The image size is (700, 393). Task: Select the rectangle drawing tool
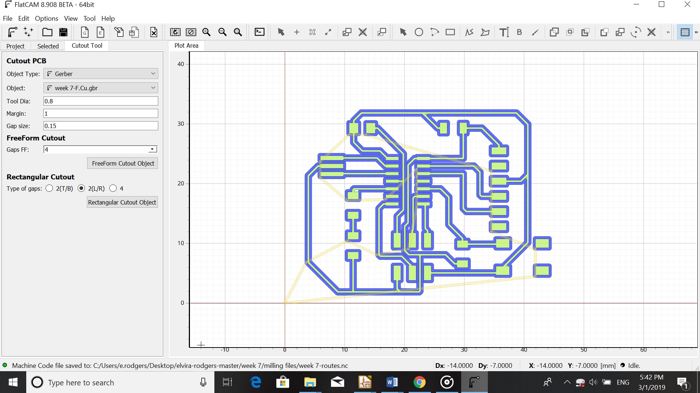(450, 32)
